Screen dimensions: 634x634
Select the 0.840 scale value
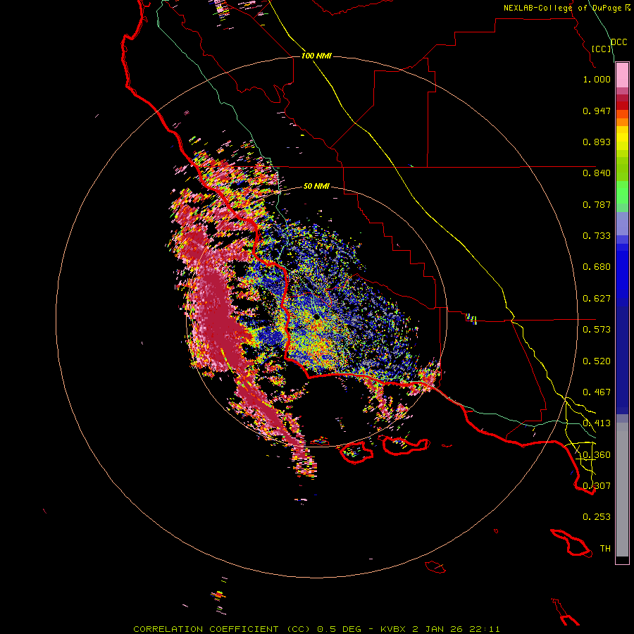coord(597,173)
